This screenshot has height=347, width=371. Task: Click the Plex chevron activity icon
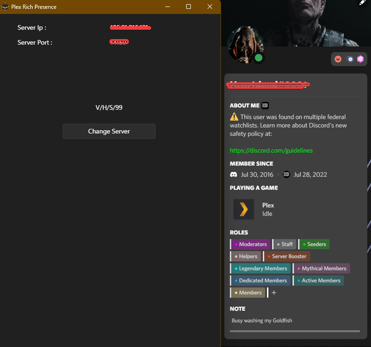click(x=244, y=209)
